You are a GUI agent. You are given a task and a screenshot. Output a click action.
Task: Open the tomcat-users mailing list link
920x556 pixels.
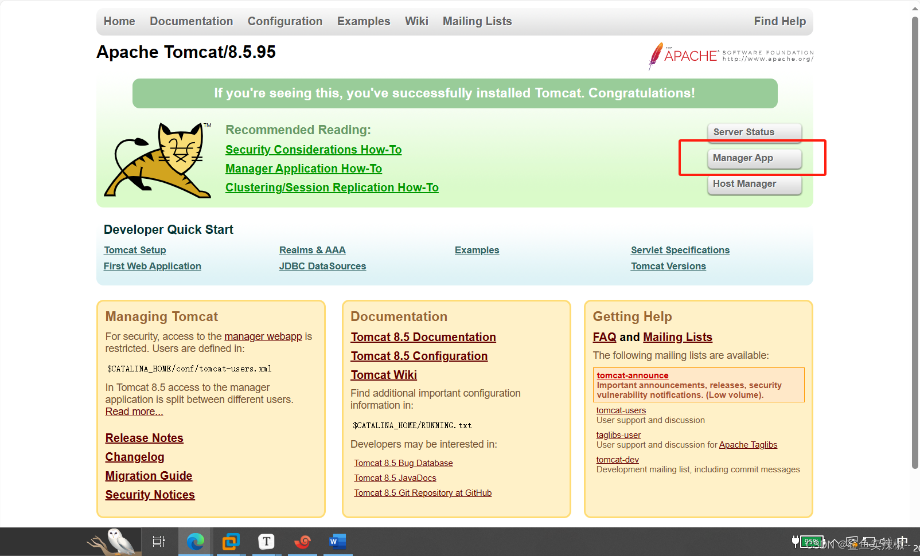[x=621, y=410]
